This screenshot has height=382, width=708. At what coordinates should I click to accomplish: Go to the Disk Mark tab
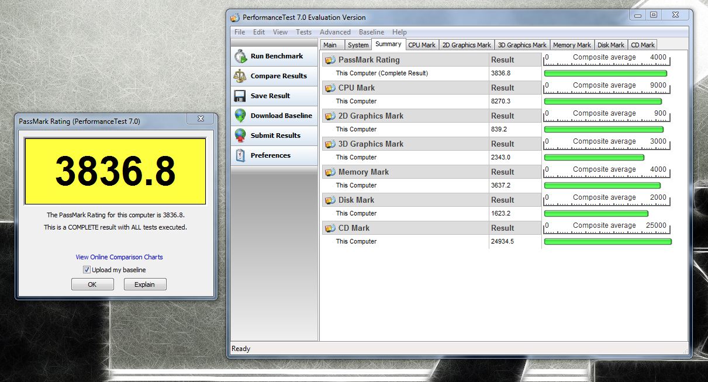point(611,45)
